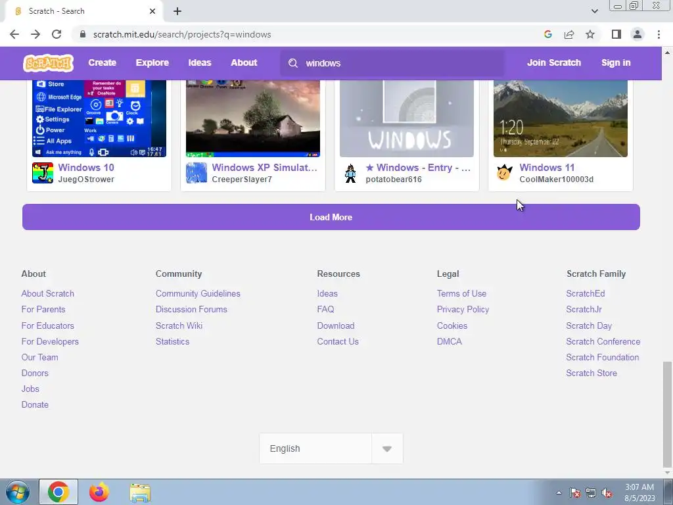Click the search magnifier icon
Viewport: 673px width, 505px height.
pyautogui.click(x=293, y=63)
